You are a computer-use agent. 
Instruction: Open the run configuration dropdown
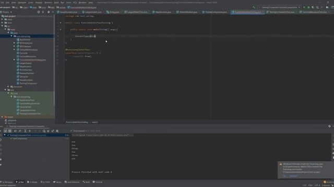click(280, 7)
